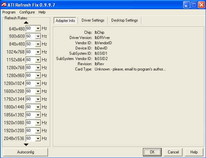
Task: Expand the 1856x1392 refresh rate dropdown
Action: [38, 115]
